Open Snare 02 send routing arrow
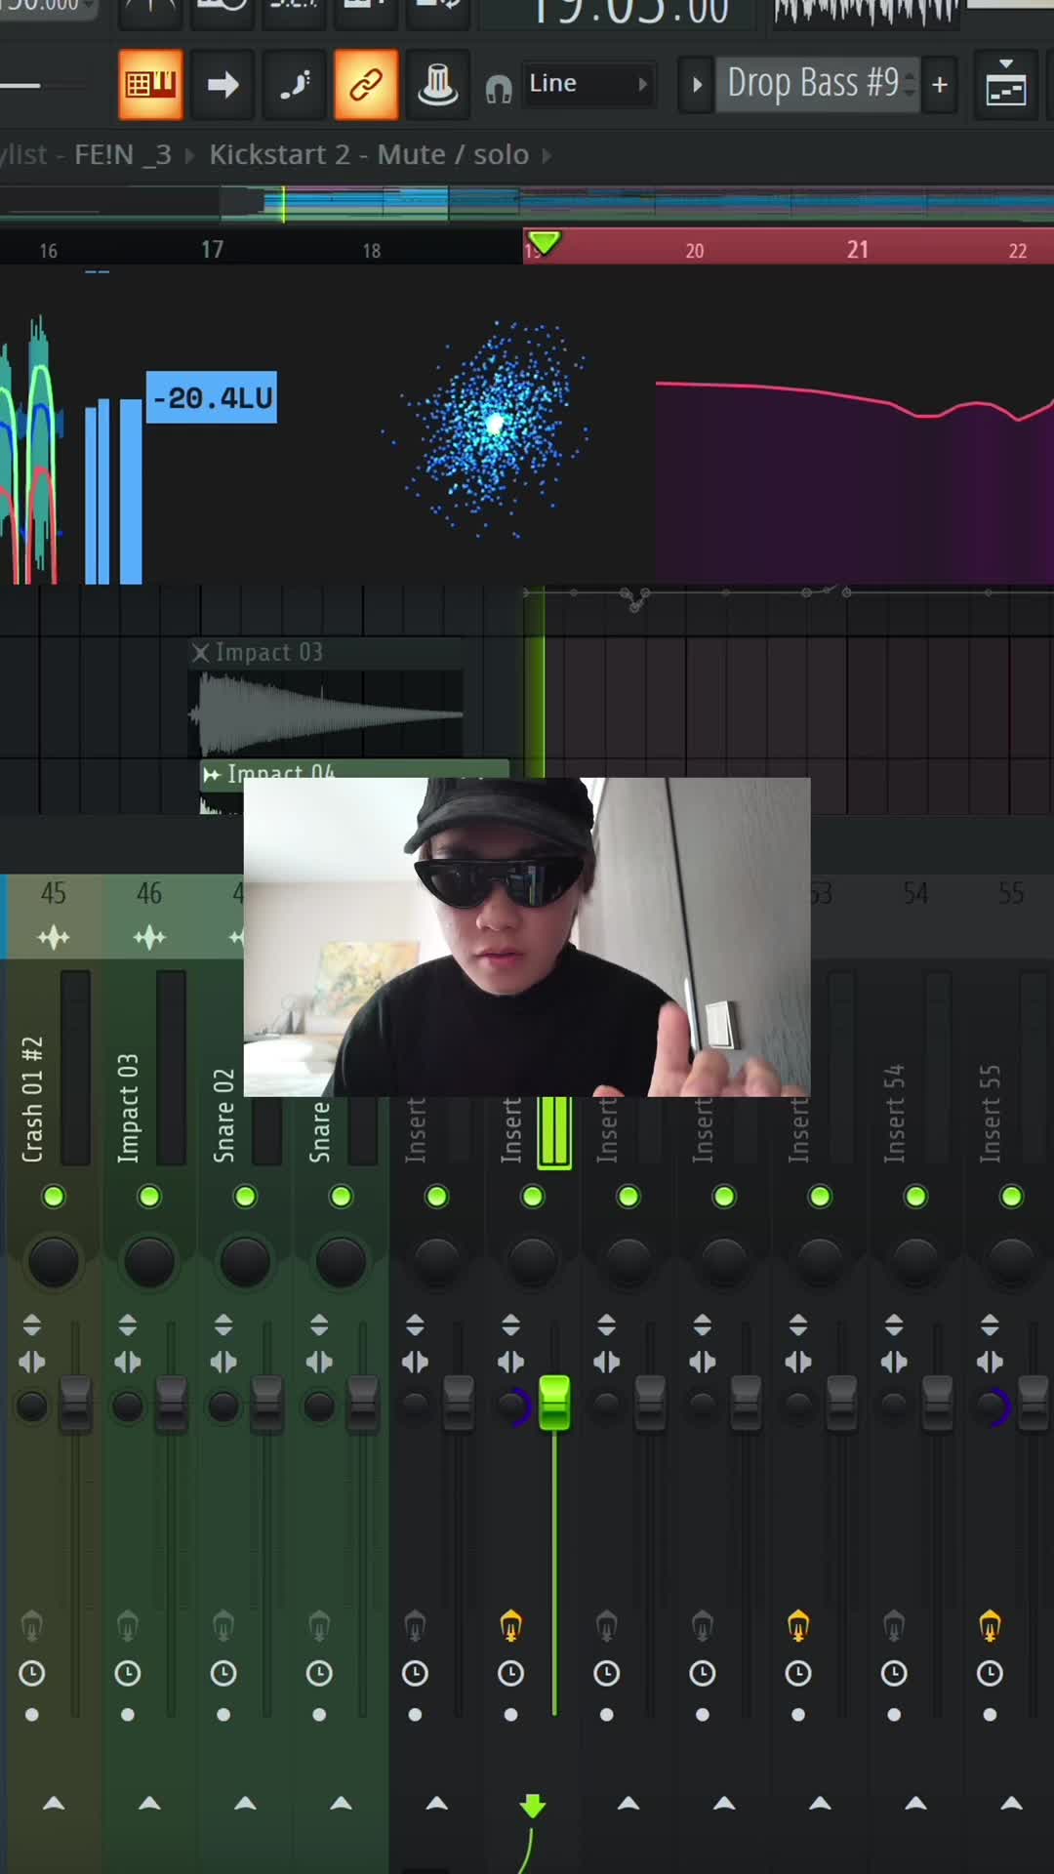The height and width of the screenshot is (1874, 1054). pos(245,1803)
